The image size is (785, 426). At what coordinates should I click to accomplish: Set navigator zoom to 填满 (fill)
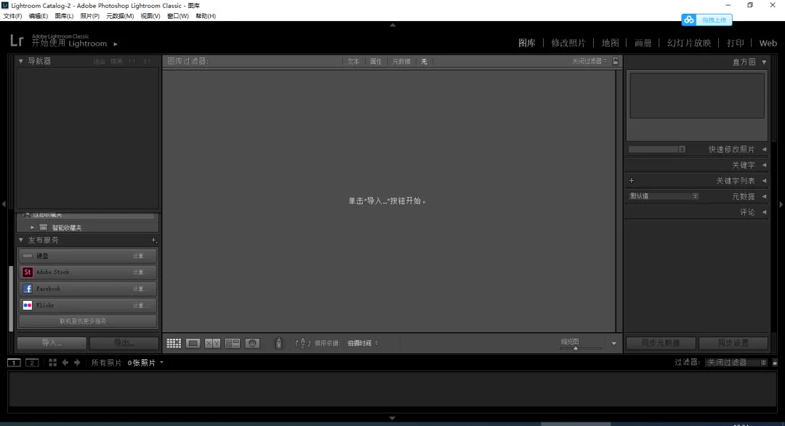coord(116,61)
